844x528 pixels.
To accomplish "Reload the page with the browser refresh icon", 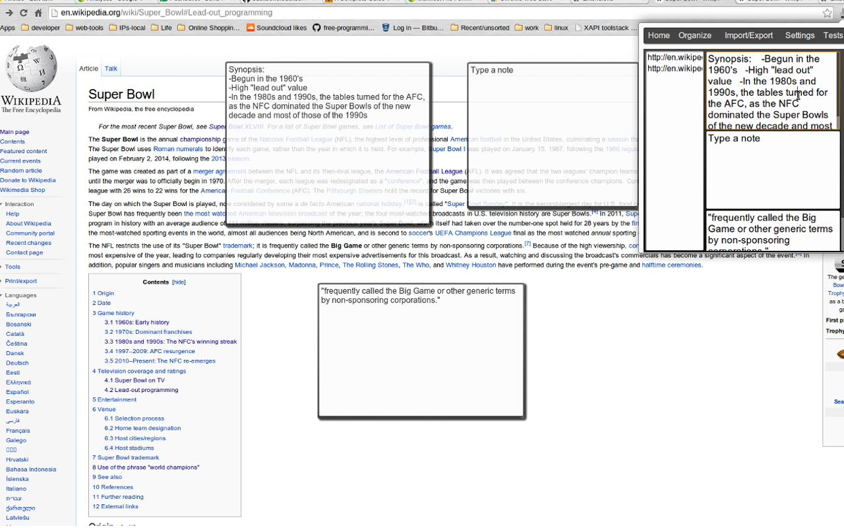I will click(24, 13).
